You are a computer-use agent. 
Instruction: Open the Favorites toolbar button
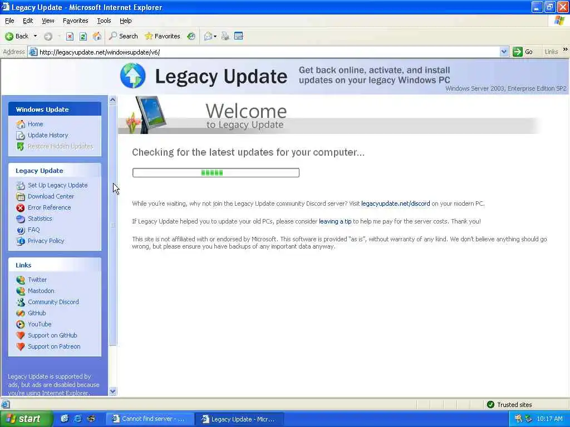pos(162,36)
